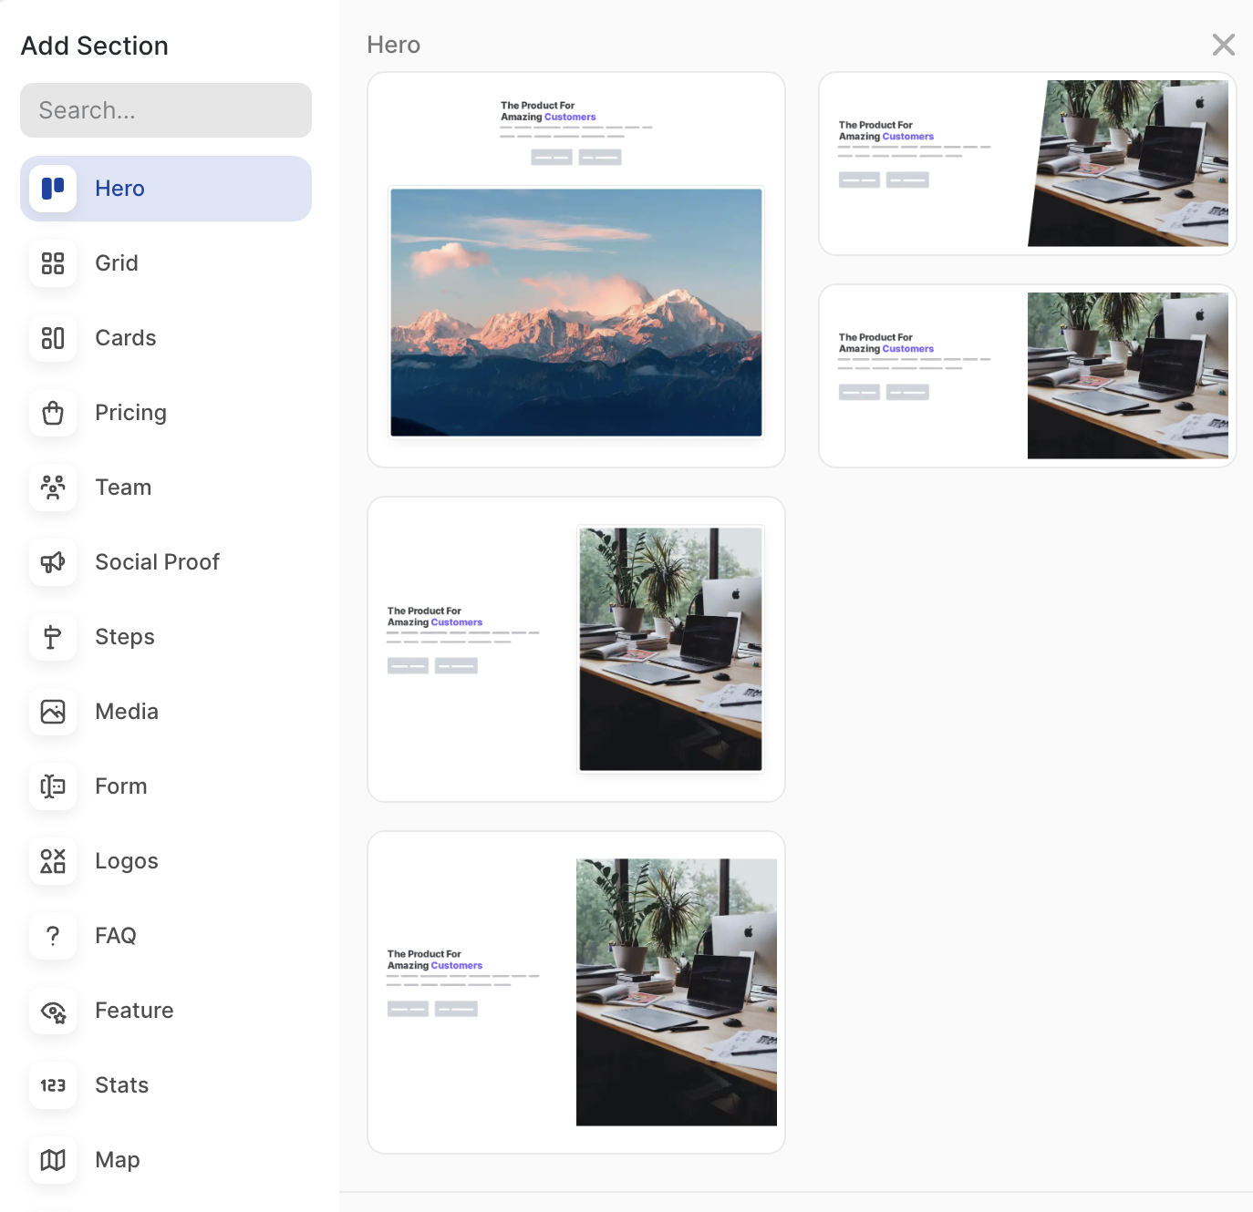Click the Logos shapes icon
This screenshot has height=1212, width=1253.
tap(53, 861)
